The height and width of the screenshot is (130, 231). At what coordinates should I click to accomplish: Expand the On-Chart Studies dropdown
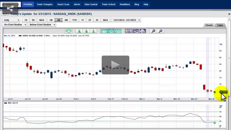(15, 25)
